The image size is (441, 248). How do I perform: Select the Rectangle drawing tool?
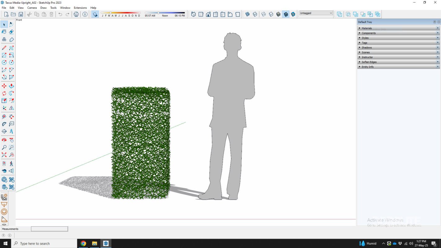tap(4, 55)
